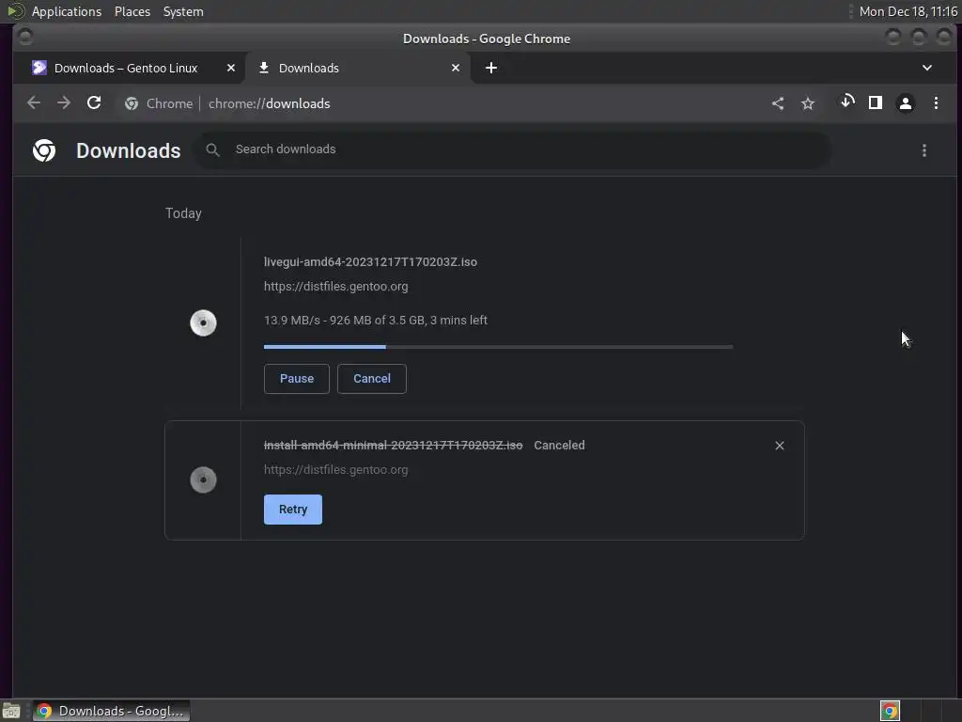The width and height of the screenshot is (962, 722).
Task: Share this page via the share icon
Action: [x=778, y=103]
